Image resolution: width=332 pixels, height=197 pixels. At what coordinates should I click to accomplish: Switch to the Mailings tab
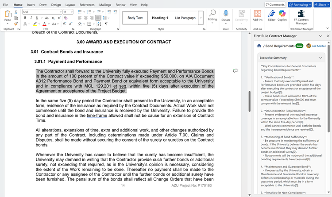coord(105,5)
